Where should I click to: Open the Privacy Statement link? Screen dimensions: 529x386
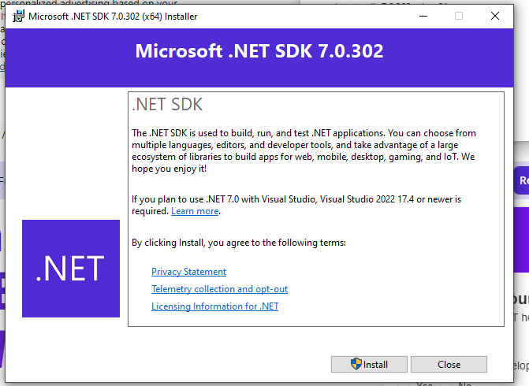click(188, 272)
